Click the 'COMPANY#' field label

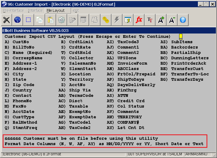pos(128,123)
